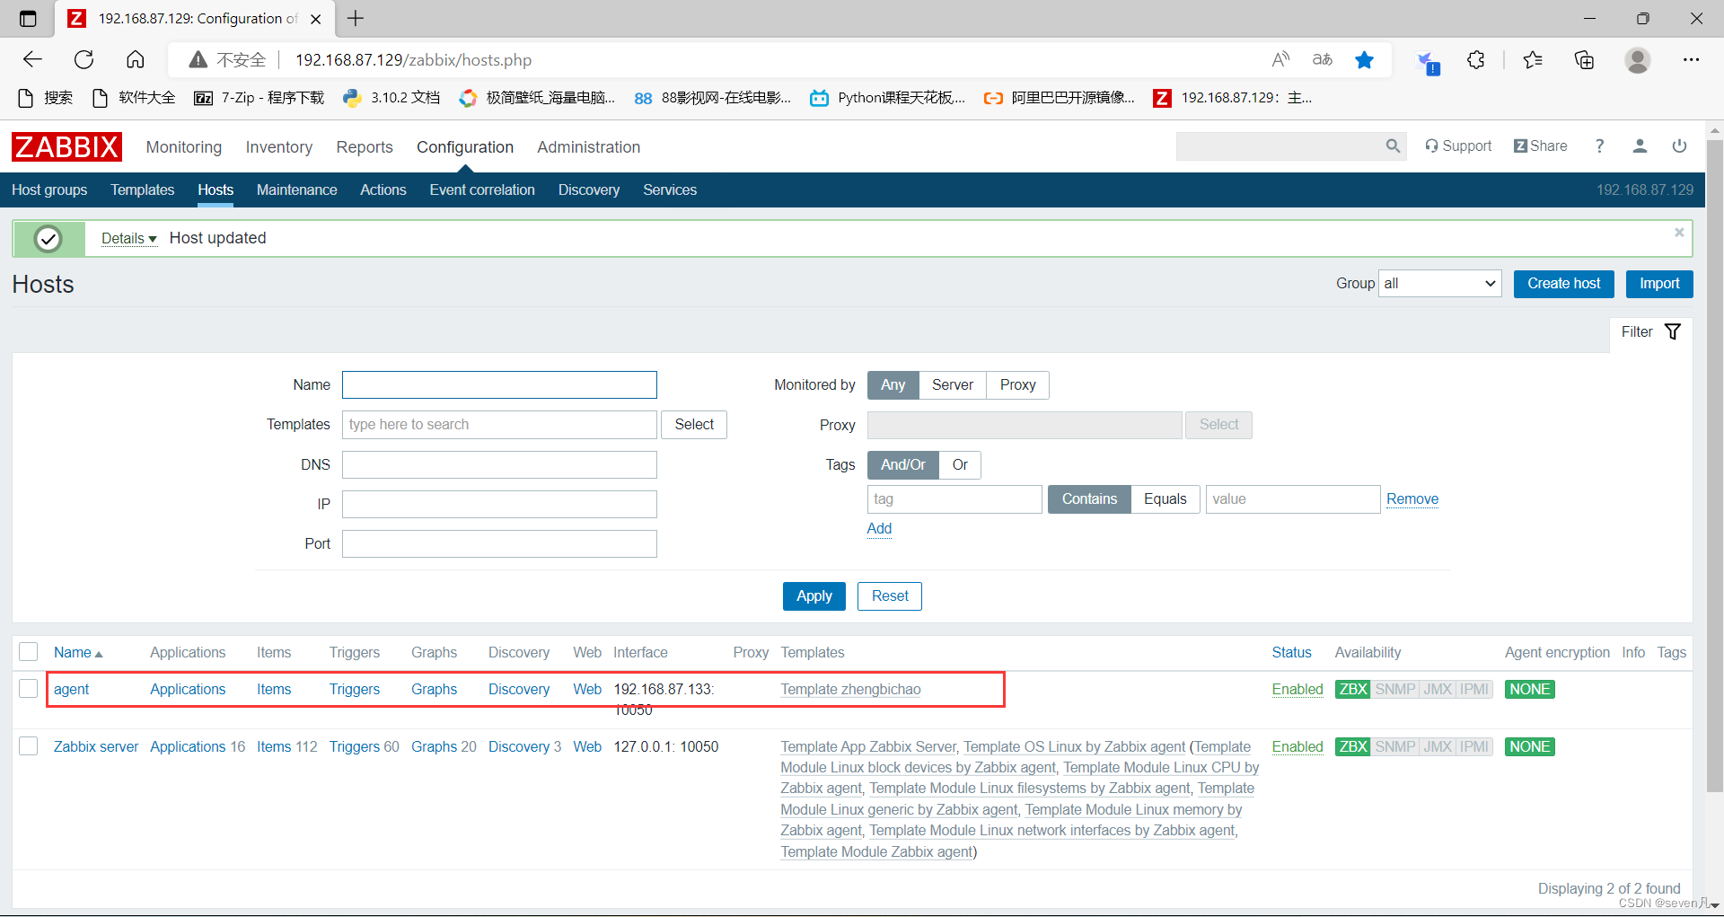
Task: Tick the Zabbix server host checkbox
Action: [29, 746]
